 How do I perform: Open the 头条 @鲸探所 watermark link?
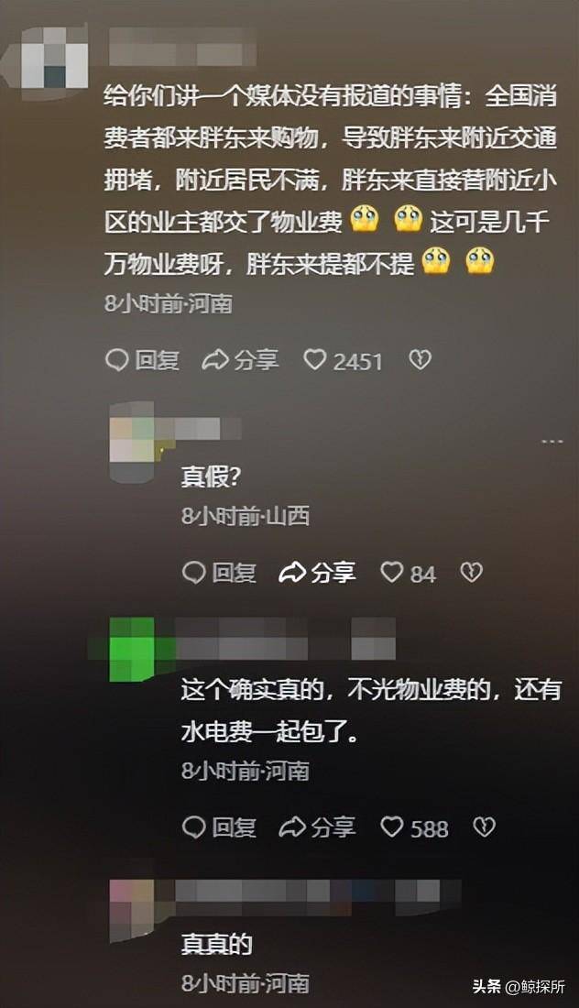pyautogui.click(x=519, y=986)
